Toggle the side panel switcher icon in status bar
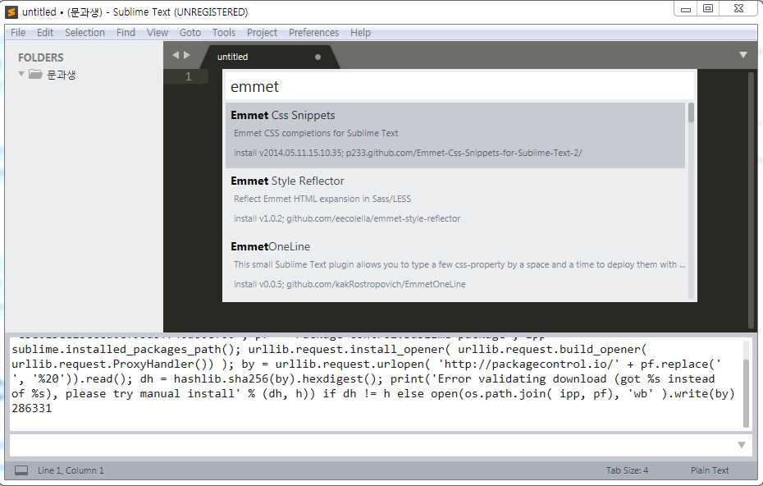 tap(21, 470)
